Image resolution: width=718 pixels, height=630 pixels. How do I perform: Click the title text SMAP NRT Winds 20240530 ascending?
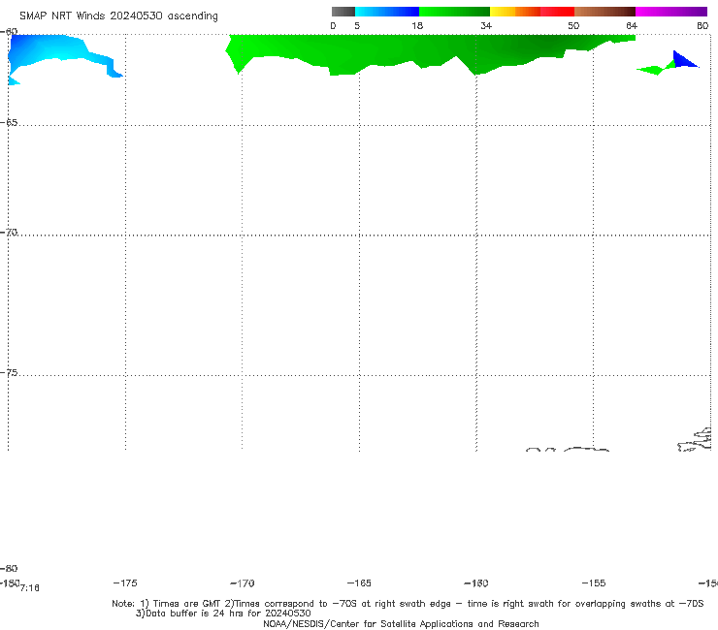(x=118, y=16)
